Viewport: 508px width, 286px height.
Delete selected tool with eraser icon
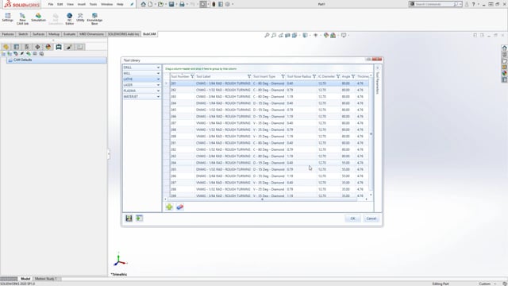[x=180, y=207]
